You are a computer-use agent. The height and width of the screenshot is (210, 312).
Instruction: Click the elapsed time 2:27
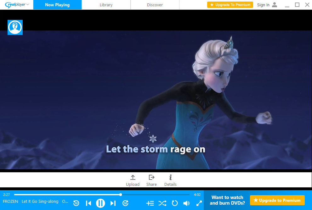[x=6, y=195]
